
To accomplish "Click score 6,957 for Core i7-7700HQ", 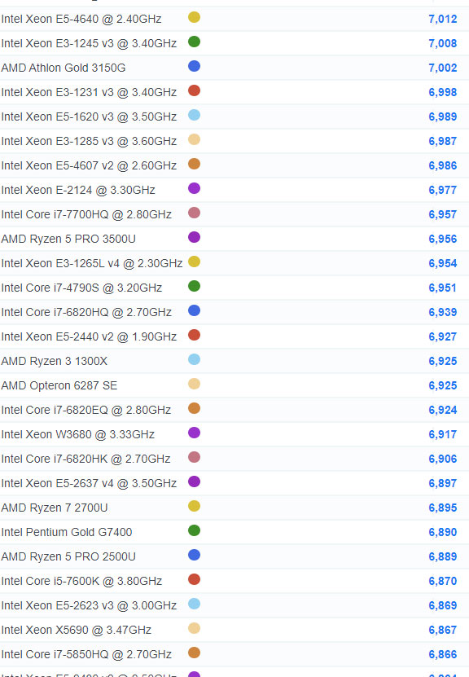I will 443,214.
